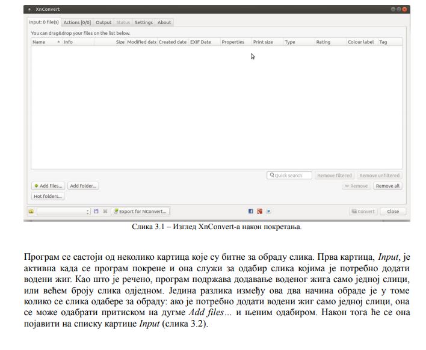Sort files by the Size column
The image size is (426, 350).
pyautogui.click(x=110, y=42)
